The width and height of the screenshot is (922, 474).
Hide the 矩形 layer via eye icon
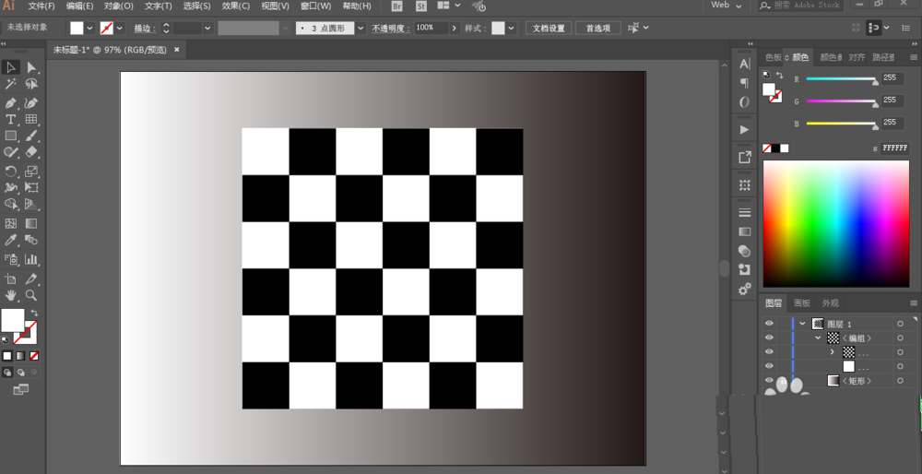(769, 381)
